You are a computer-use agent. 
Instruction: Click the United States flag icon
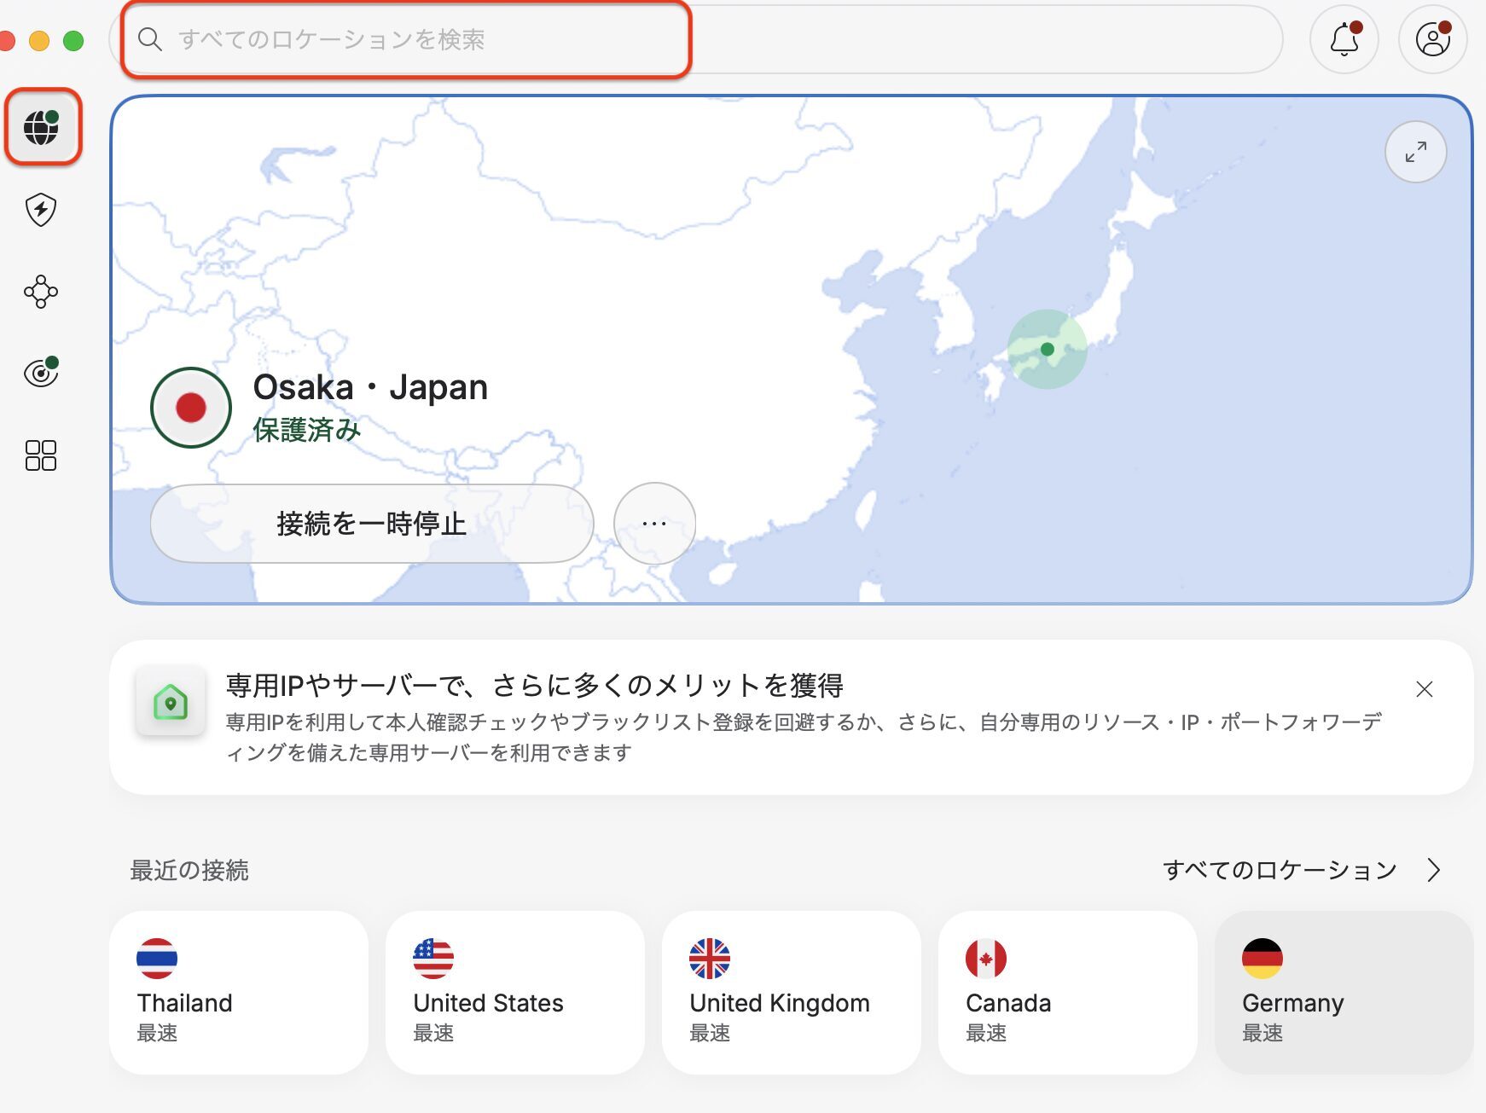[433, 959]
